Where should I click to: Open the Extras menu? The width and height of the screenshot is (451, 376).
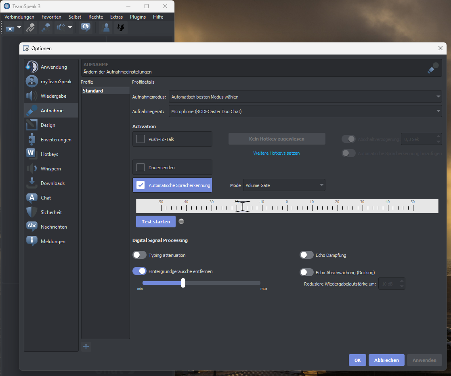pos(116,17)
